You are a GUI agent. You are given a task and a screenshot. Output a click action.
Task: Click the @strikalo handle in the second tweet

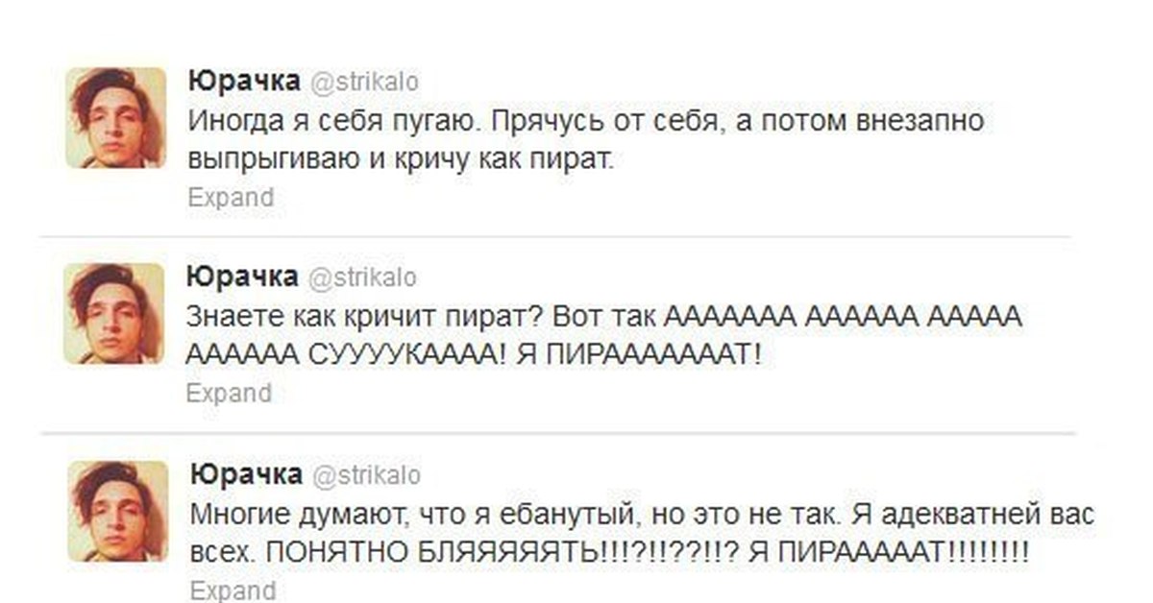(x=361, y=277)
